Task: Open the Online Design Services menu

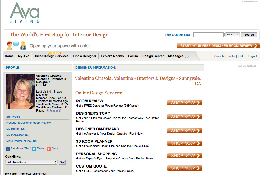Action: click(x=51, y=56)
